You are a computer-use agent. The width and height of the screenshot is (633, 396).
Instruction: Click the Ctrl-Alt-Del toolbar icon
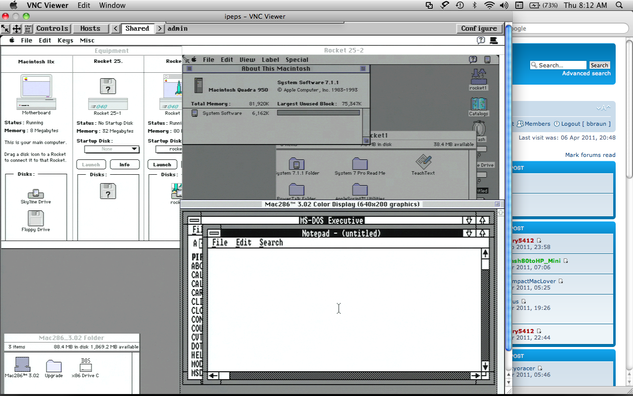pyautogui.click(x=28, y=29)
